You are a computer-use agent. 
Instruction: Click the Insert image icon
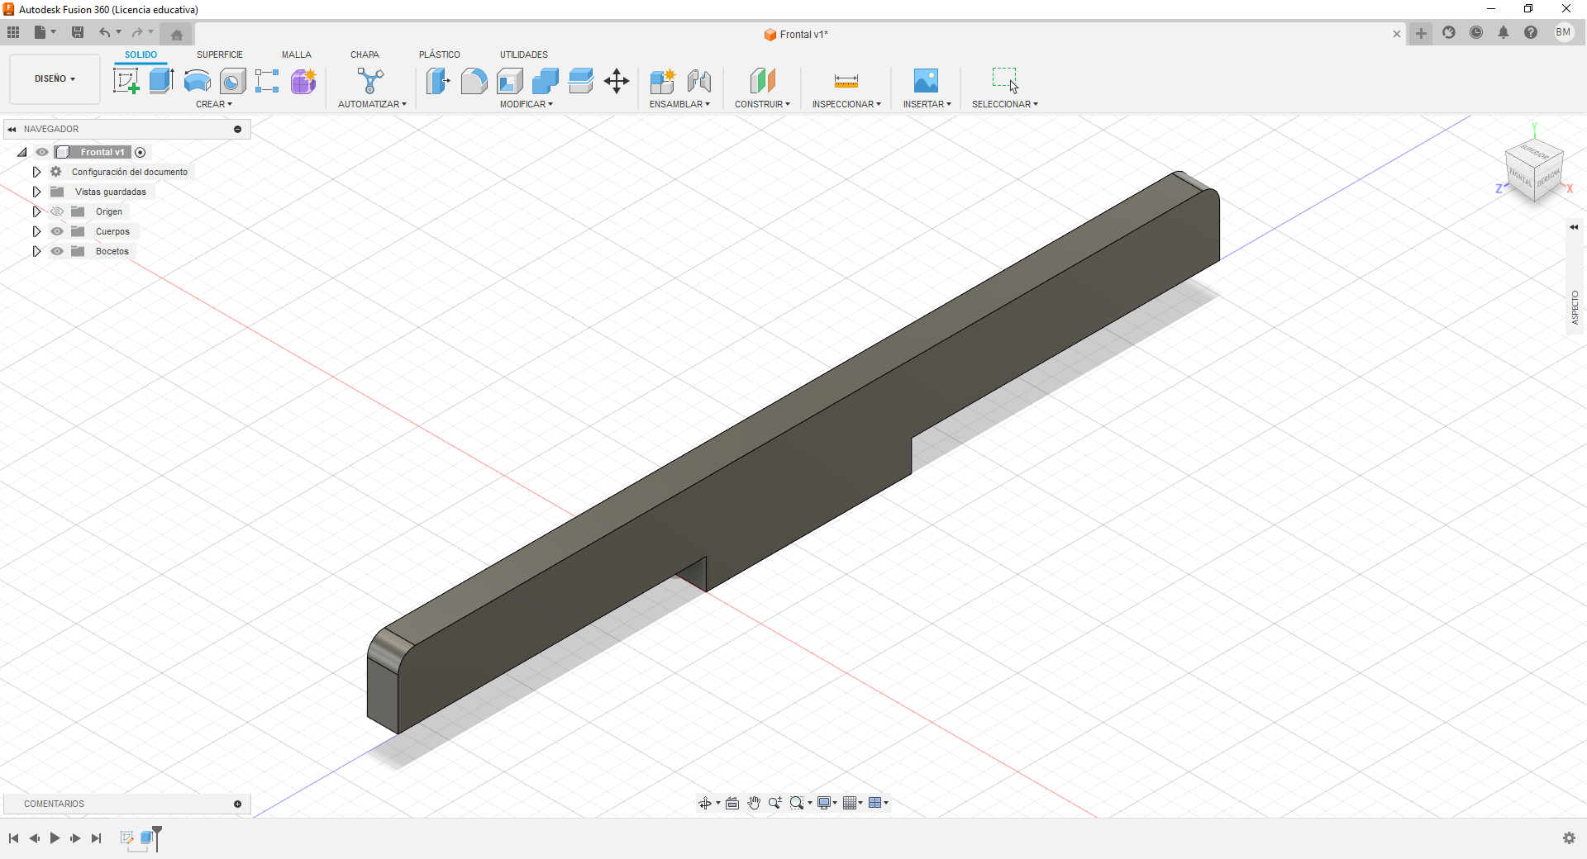(927, 81)
